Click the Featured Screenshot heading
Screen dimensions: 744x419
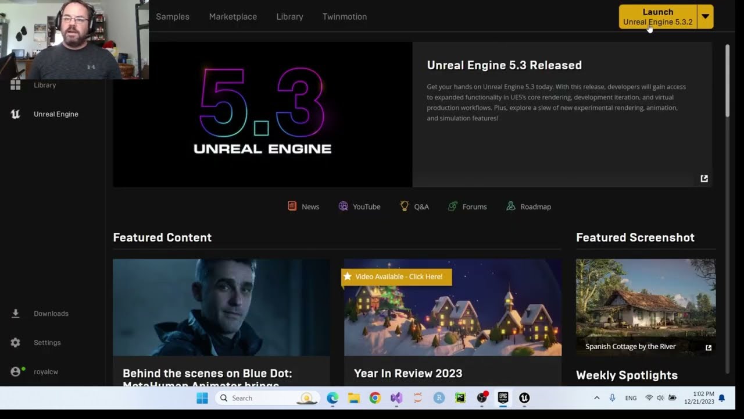point(635,237)
